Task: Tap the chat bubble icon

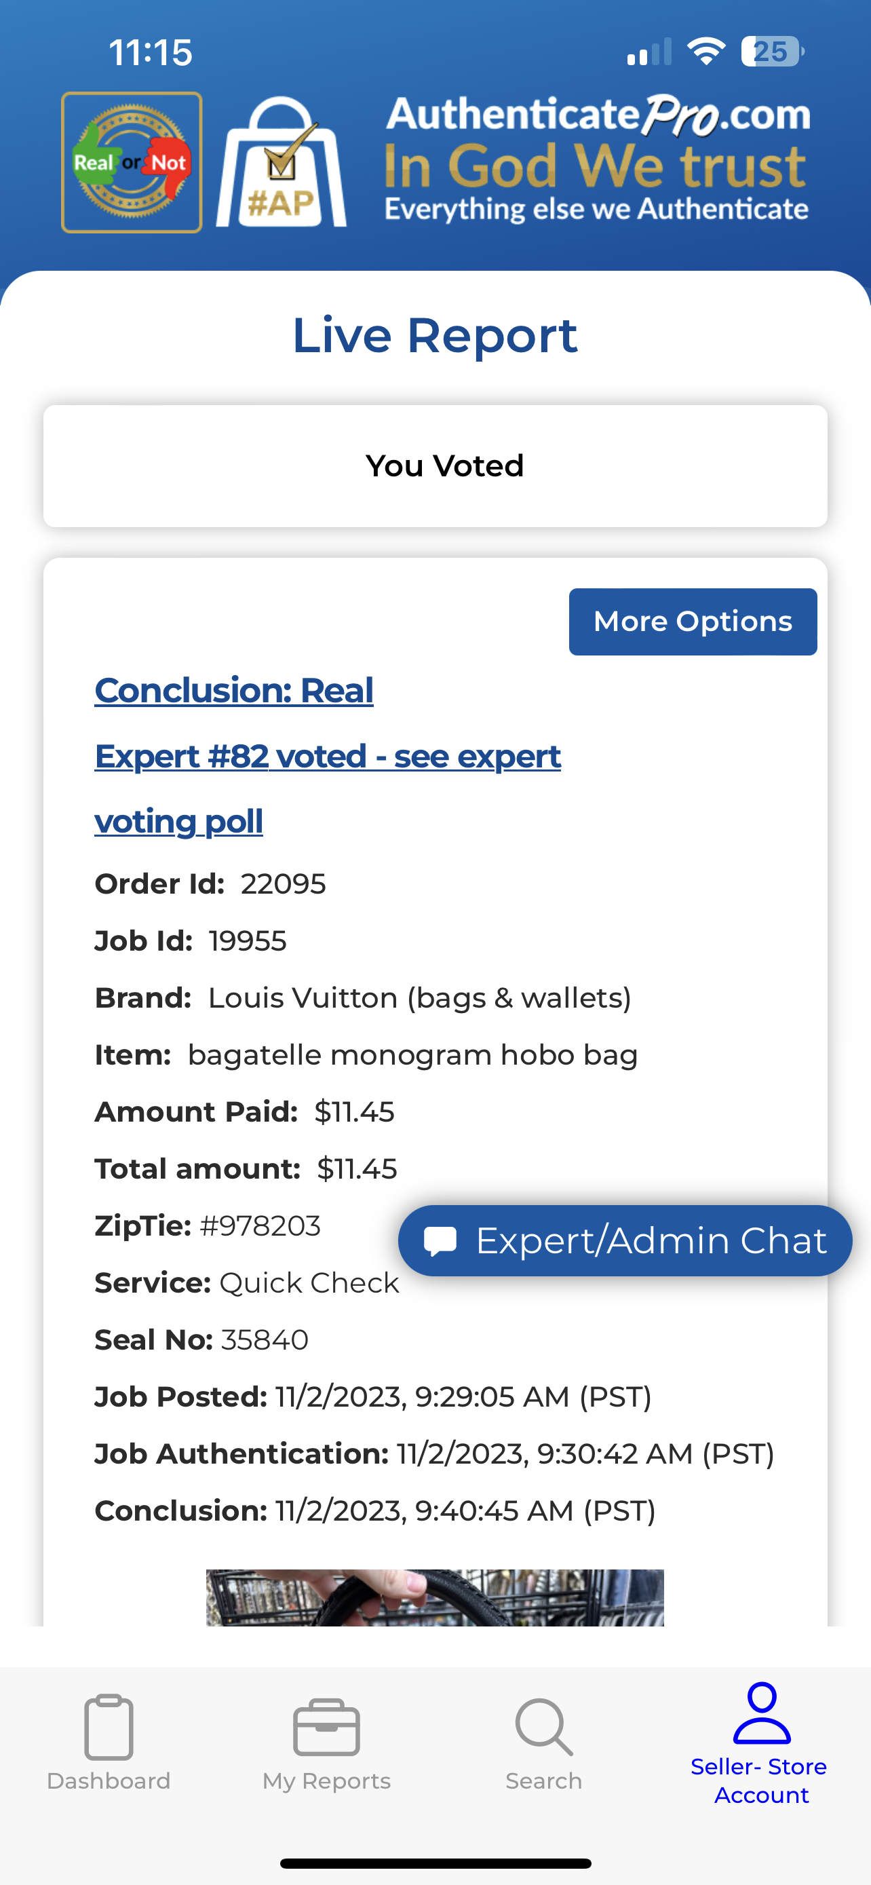Action: [x=440, y=1241]
